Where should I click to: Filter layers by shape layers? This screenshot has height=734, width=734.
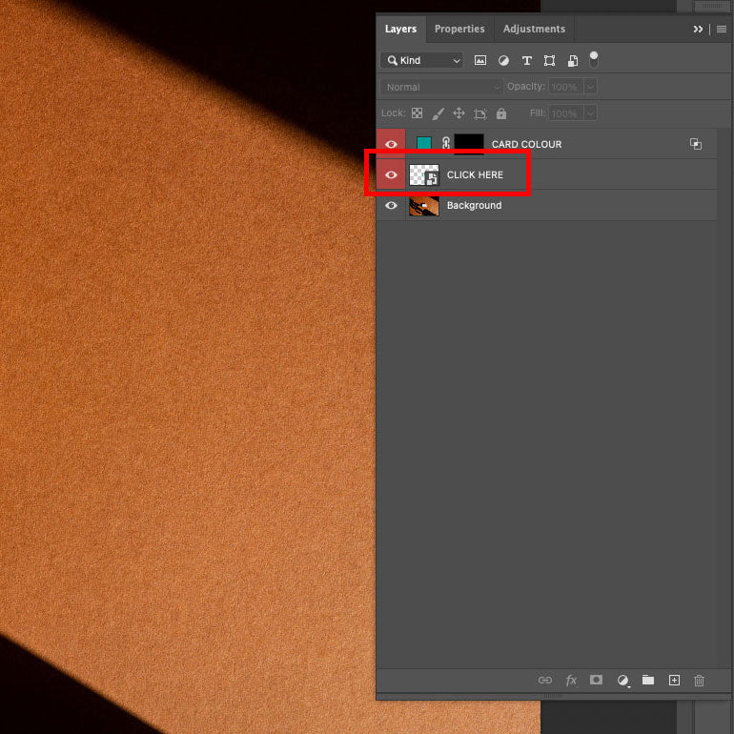click(x=549, y=60)
